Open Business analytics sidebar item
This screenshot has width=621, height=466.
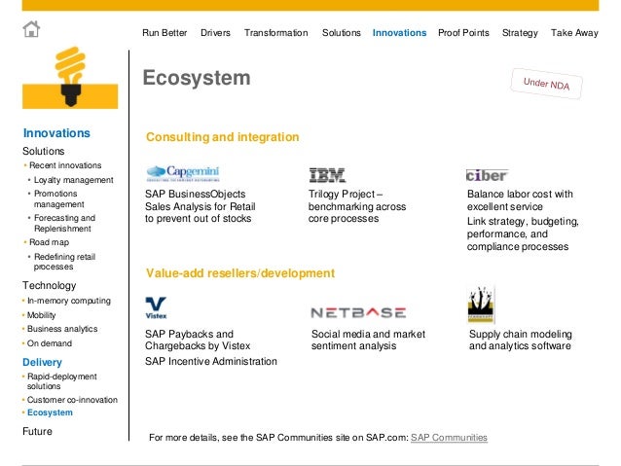(x=62, y=329)
